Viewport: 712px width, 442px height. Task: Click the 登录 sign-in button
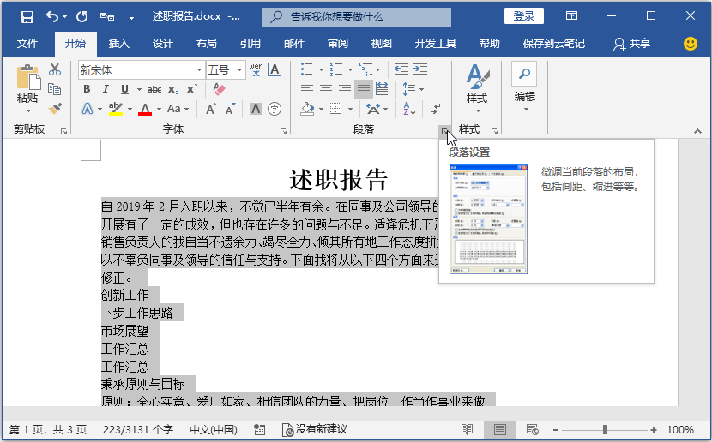pyautogui.click(x=524, y=16)
